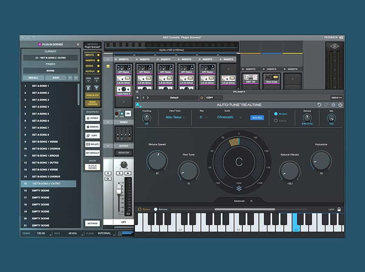Click the Auto-Tune settings gear icon
Image resolution: width=365 pixels, height=272 pixels.
[333, 105]
